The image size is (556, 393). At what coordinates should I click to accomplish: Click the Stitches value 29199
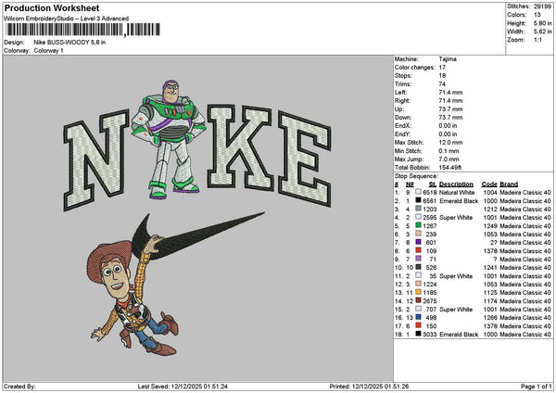click(542, 6)
